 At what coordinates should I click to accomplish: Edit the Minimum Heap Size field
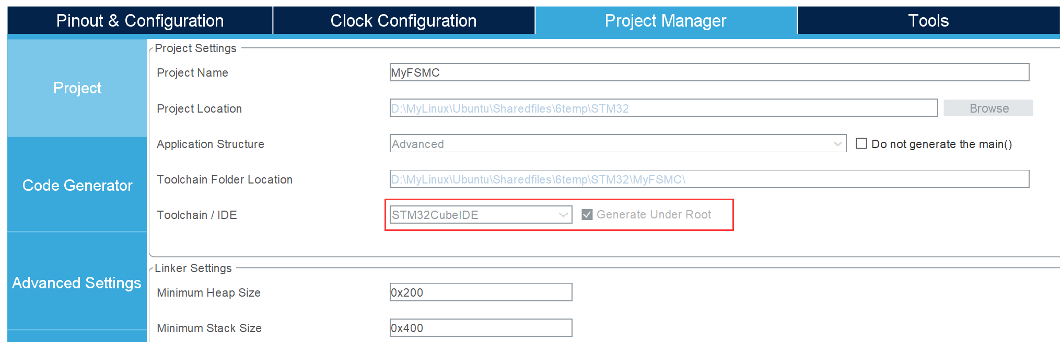pos(481,292)
